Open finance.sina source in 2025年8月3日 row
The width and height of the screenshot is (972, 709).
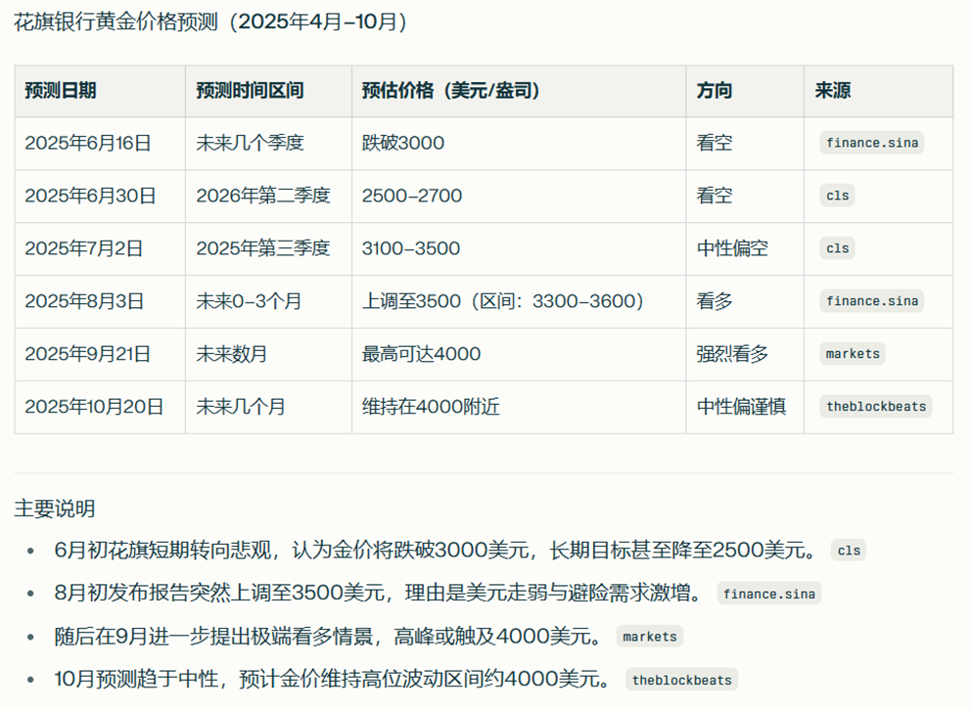point(872,301)
